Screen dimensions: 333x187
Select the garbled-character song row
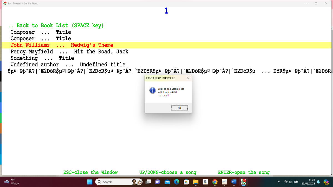coord(169,71)
